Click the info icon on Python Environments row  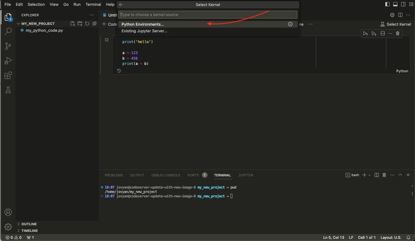tap(290, 24)
